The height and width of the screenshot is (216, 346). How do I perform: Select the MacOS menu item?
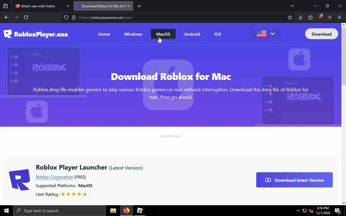(x=163, y=34)
